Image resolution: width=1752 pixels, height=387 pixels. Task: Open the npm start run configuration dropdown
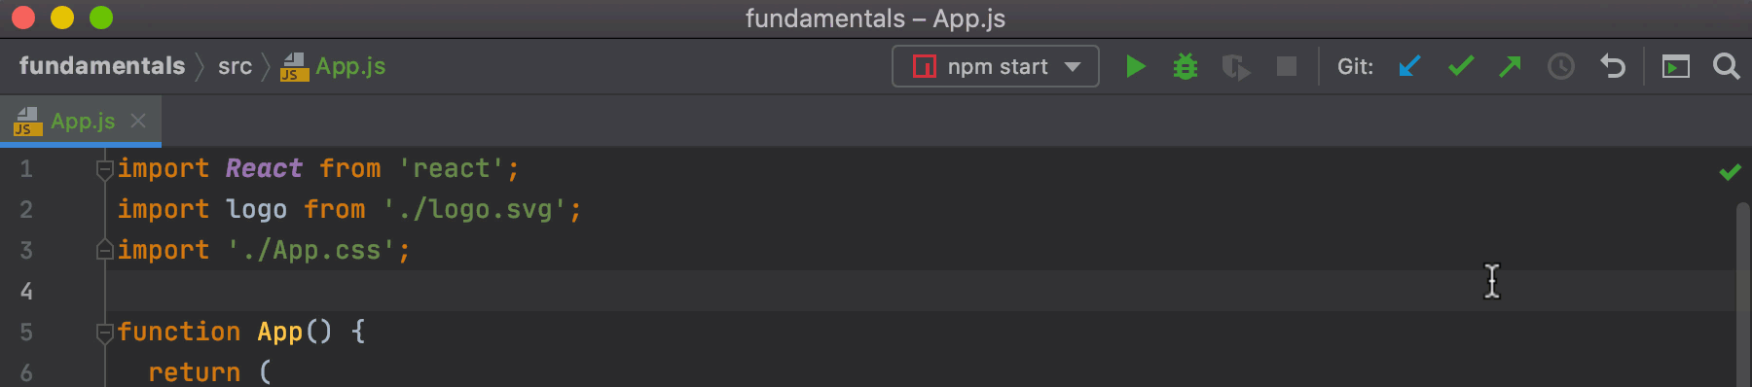(x=996, y=66)
